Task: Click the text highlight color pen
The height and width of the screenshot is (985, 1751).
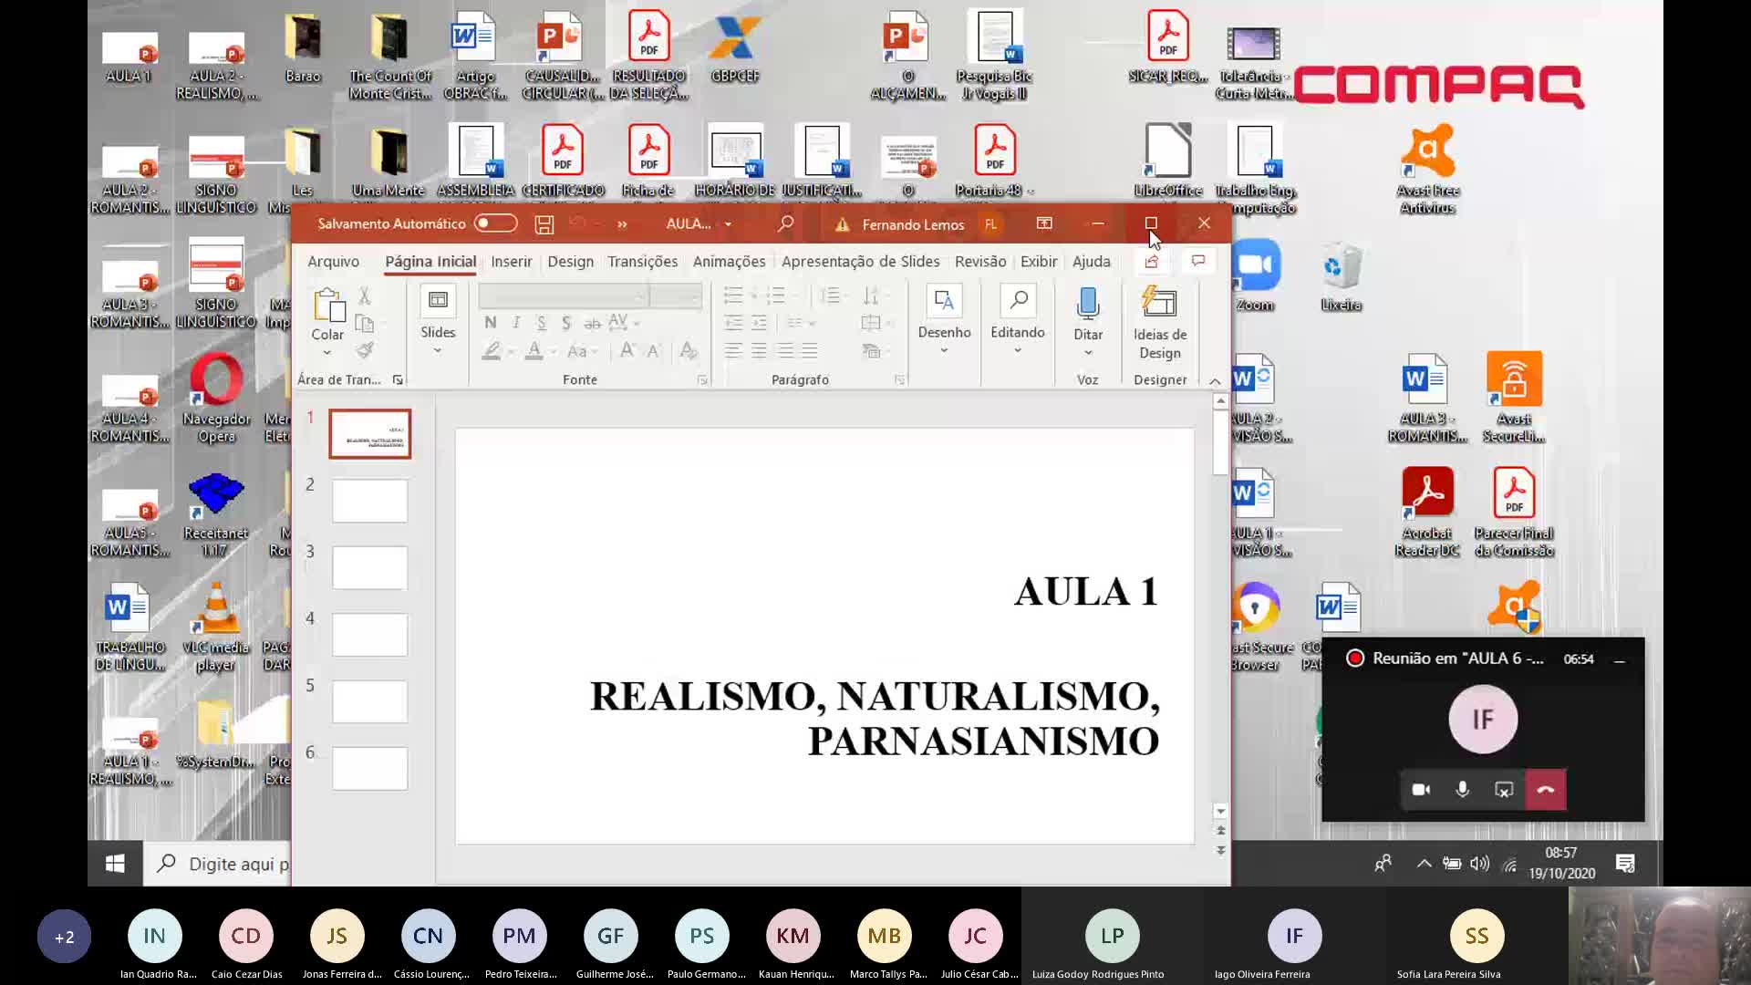Action: click(492, 351)
